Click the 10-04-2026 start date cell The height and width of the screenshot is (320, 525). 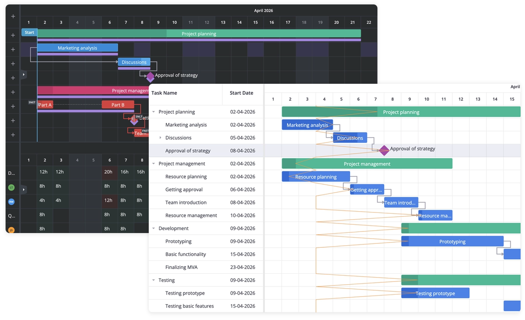[x=243, y=216]
